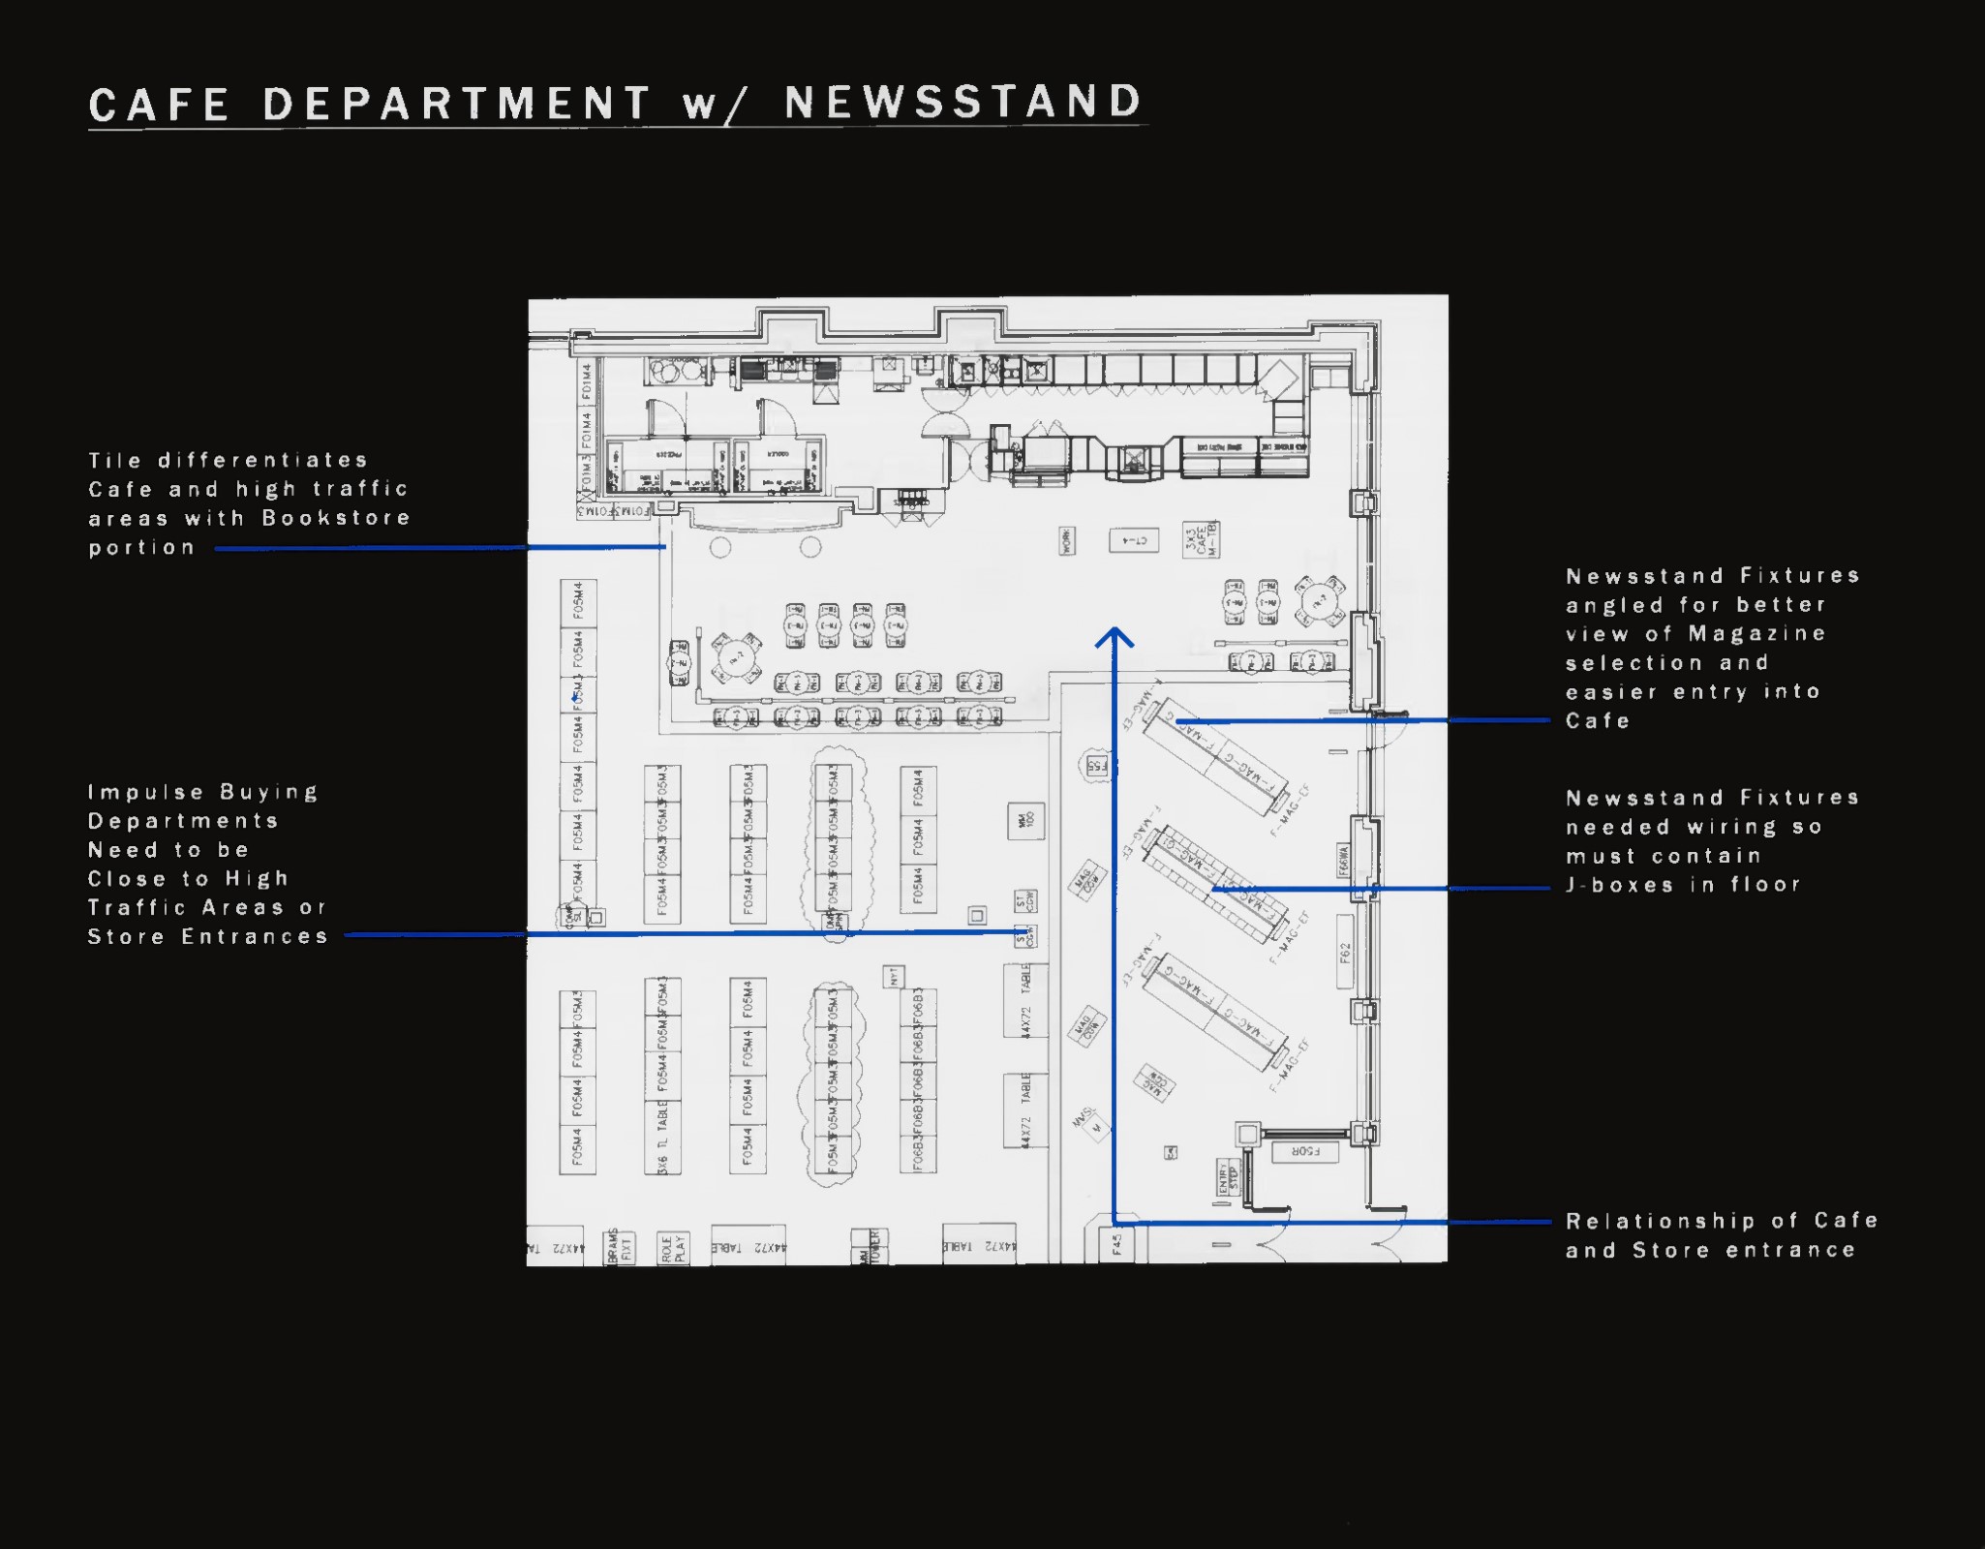Click the F45 fixture at plan bottom
Screen dimensions: 1985x1549
pyautogui.click(x=1116, y=1244)
